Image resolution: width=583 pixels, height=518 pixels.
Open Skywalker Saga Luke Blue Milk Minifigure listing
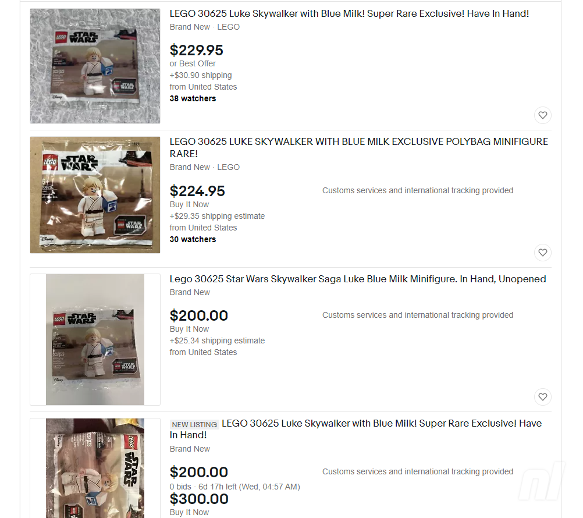[358, 279]
